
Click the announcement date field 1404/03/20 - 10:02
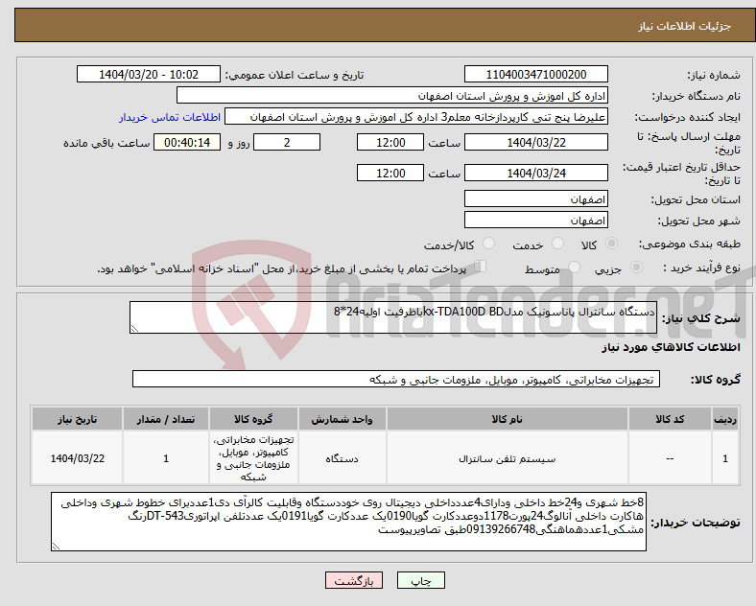pos(149,74)
